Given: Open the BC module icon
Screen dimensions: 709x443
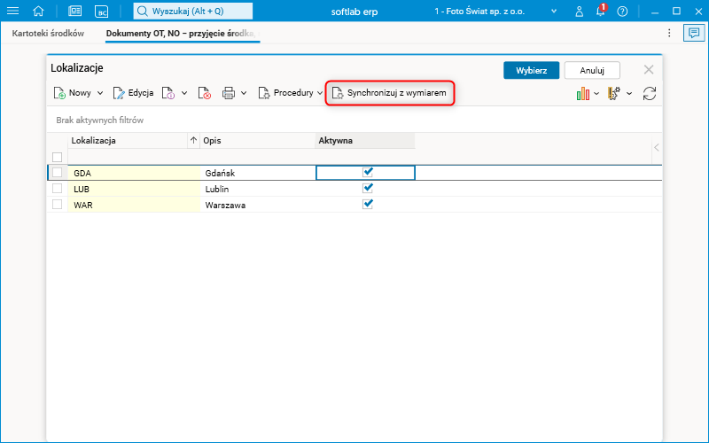Looking at the screenshot, I should coord(102,12).
